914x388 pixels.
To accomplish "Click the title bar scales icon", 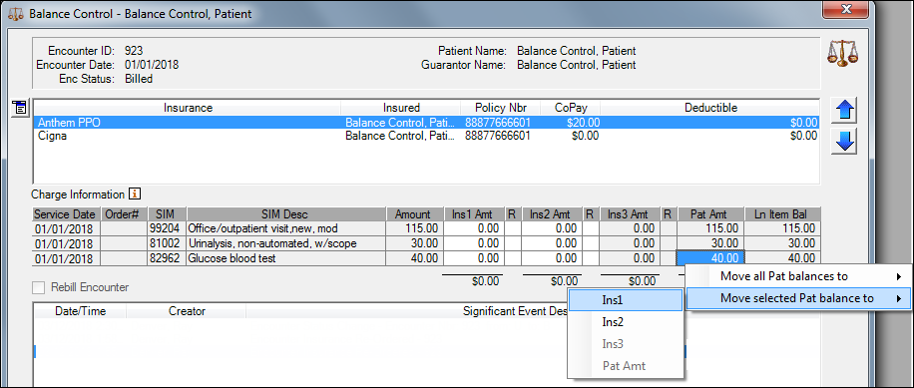I will [x=16, y=13].
